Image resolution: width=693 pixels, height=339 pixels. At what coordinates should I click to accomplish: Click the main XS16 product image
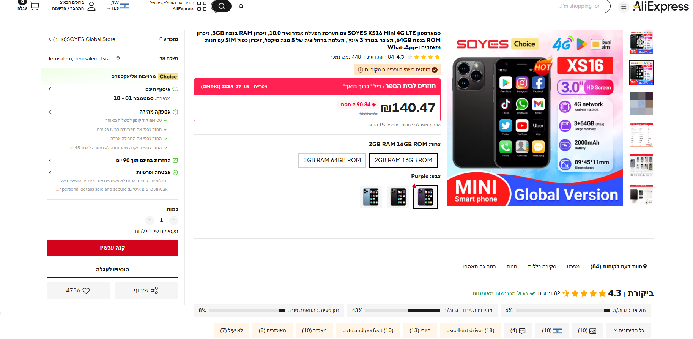click(x=535, y=118)
